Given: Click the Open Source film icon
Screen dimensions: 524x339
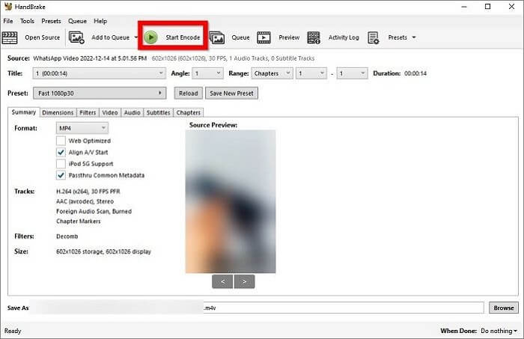Looking at the screenshot, I should coord(10,37).
